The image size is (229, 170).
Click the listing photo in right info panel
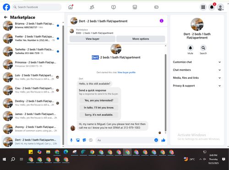click(197, 24)
